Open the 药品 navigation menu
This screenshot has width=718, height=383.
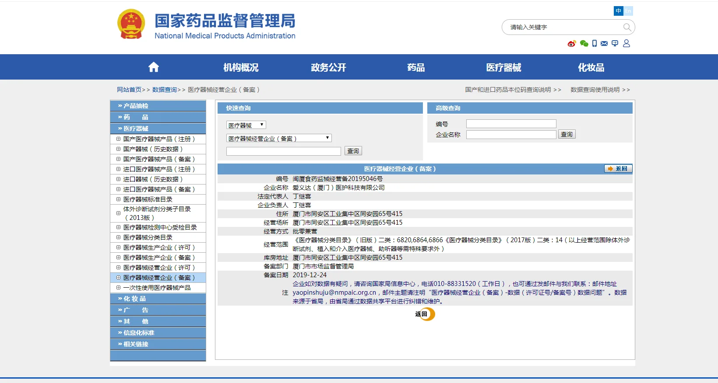click(416, 67)
